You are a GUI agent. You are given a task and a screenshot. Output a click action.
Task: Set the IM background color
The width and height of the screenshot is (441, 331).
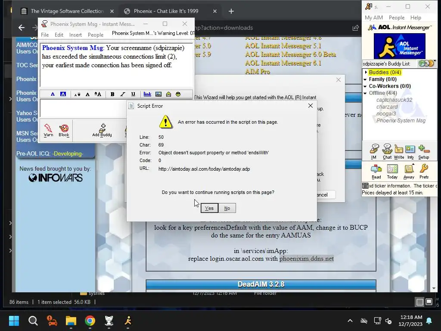click(x=63, y=94)
